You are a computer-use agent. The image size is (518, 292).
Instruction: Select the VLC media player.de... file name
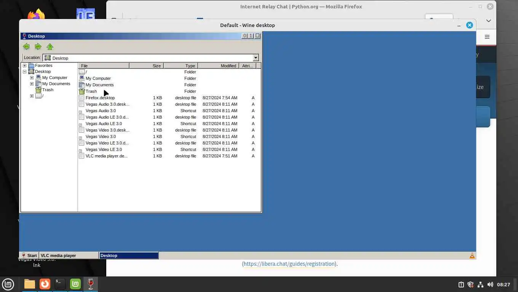(106, 156)
